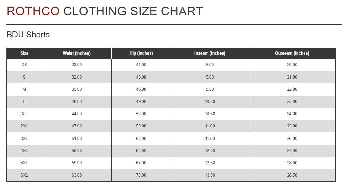This screenshot has height=192, width=342.
Task: Select waist value 28.00 for size XS
Action: [x=77, y=65]
